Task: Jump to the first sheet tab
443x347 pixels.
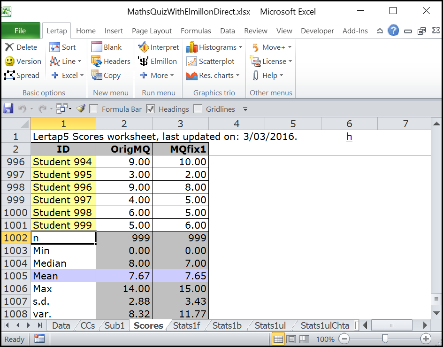Action: click(7, 325)
